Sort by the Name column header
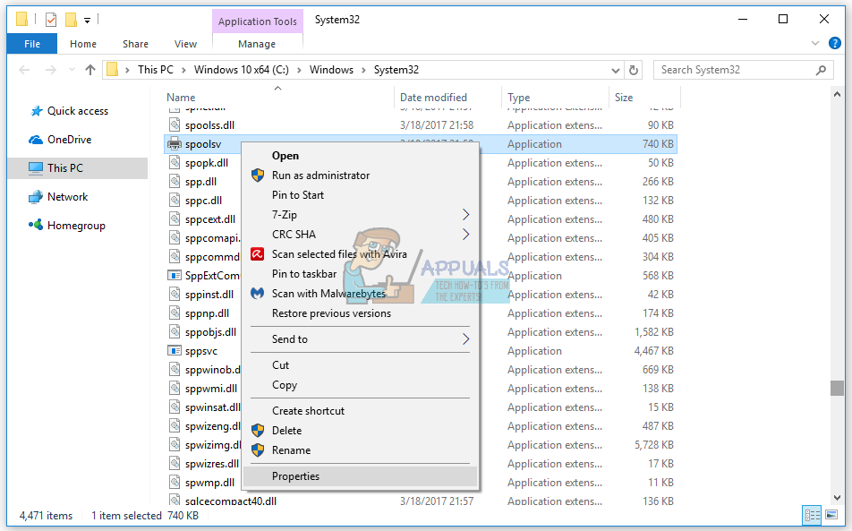The height and width of the screenshot is (531, 852). point(181,98)
